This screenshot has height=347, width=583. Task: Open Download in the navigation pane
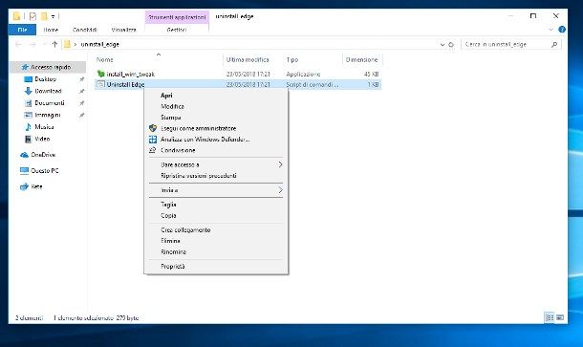tap(48, 91)
